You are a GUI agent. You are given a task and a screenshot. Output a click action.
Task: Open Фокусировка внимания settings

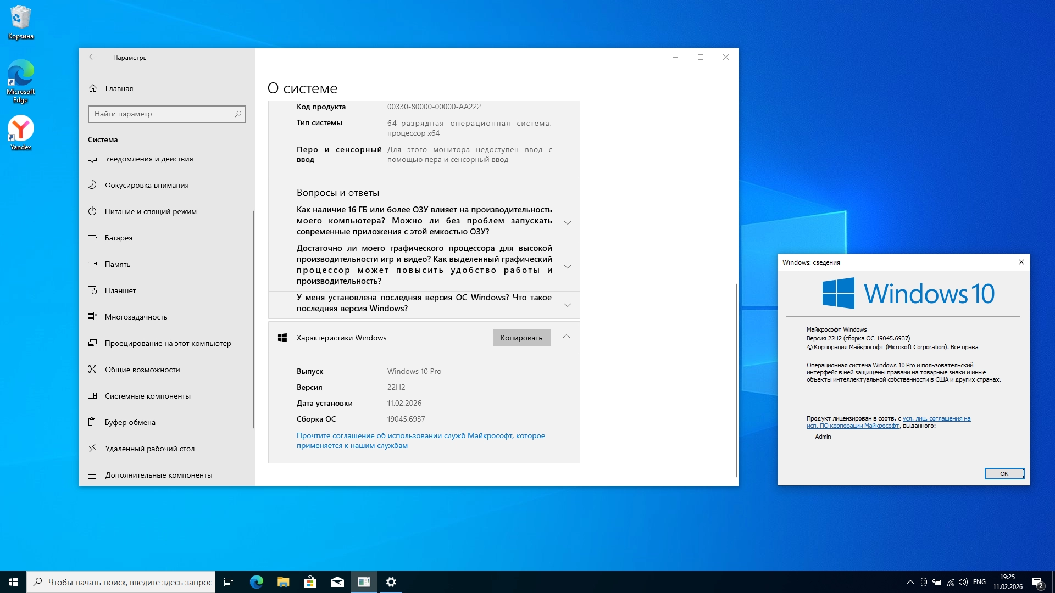point(146,185)
